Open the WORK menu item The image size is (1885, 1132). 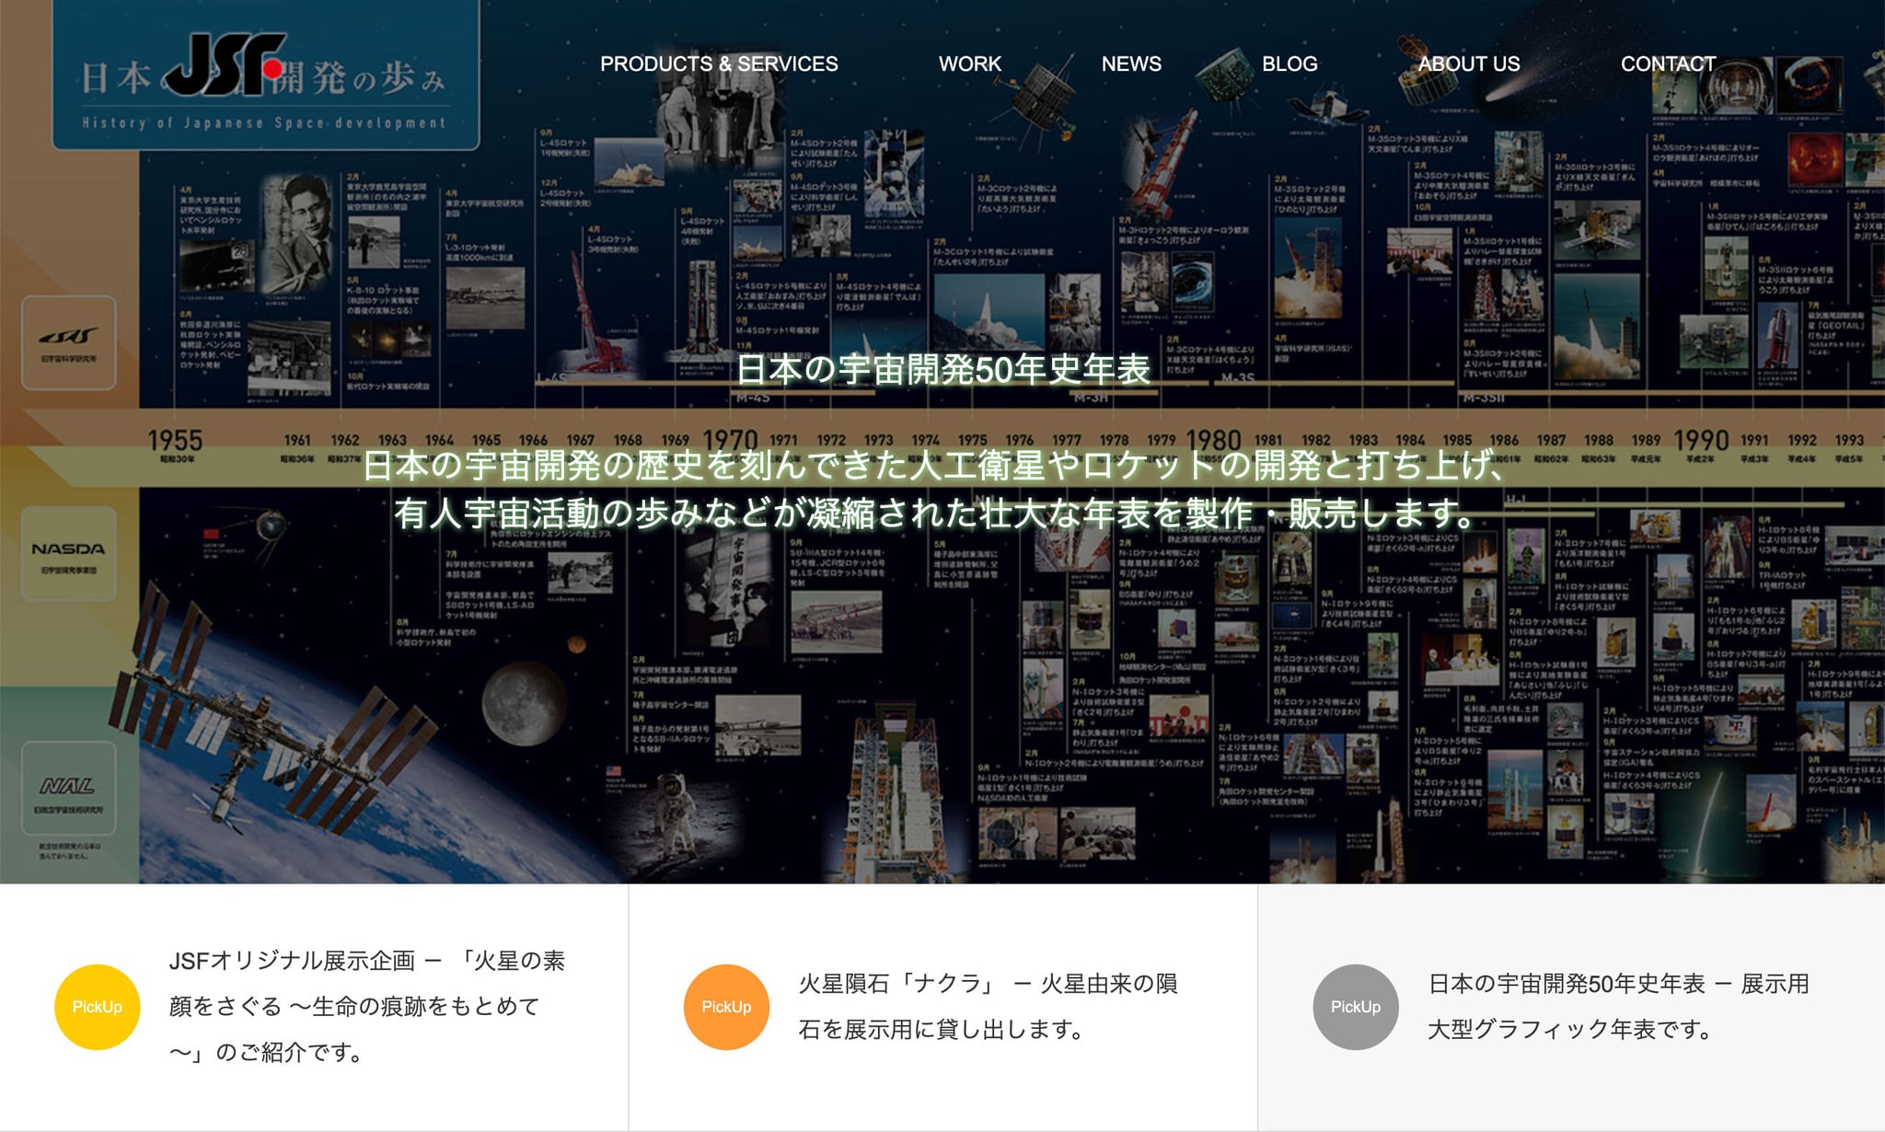[x=970, y=64]
